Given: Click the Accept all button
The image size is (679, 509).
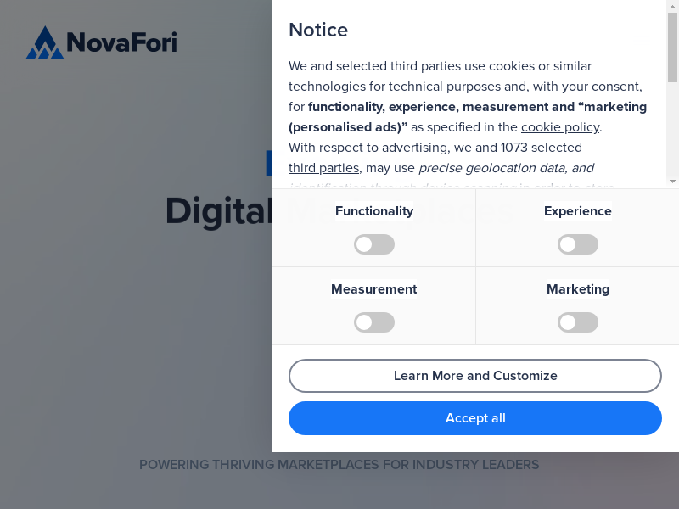Looking at the screenshot, I should 475,418.
